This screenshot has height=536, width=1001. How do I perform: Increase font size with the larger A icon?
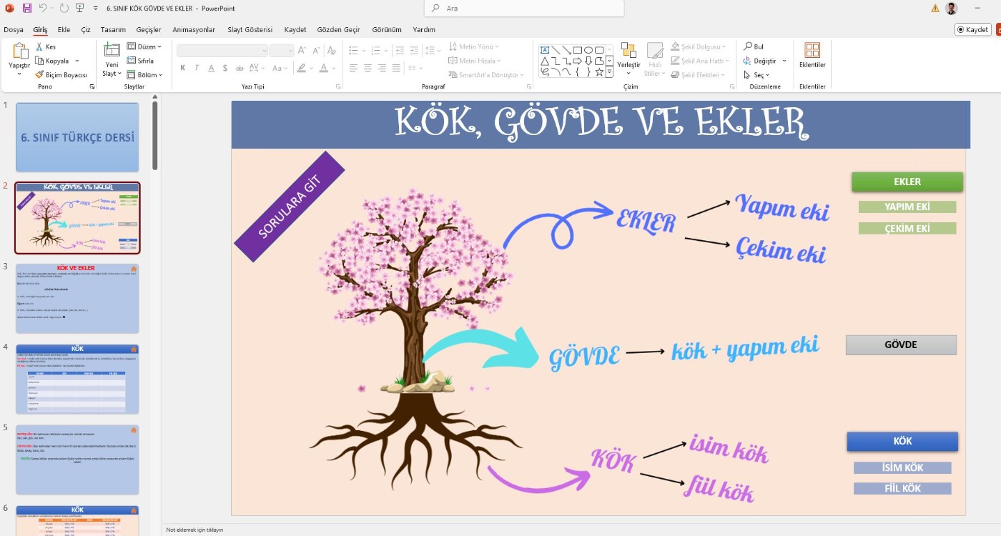click(302, 50)
